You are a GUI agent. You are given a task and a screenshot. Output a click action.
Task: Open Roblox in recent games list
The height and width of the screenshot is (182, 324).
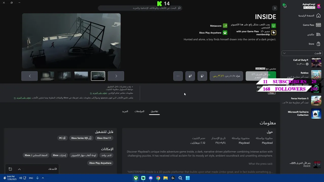(x=302, y=75)
